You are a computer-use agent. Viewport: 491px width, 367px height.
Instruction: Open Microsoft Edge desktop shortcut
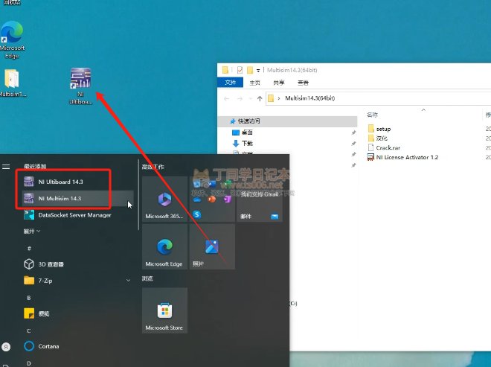pyautogui.click(x=12, y=39)
